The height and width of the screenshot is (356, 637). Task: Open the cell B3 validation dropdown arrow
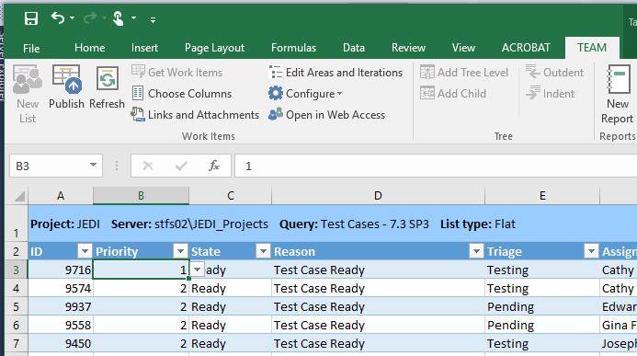point(197,269)
